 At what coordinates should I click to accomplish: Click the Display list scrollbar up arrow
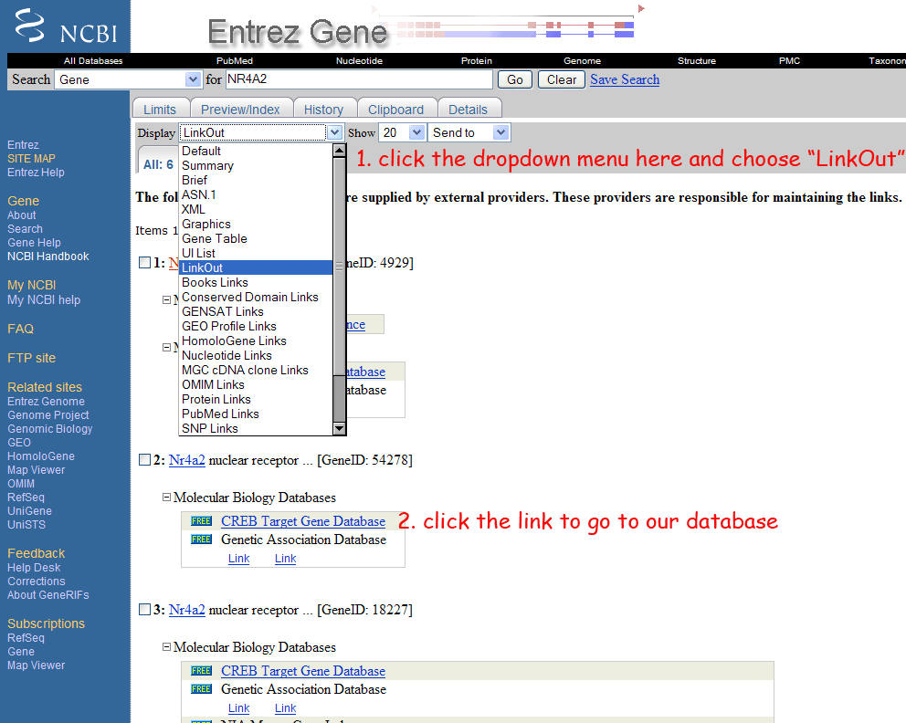pyautogui.click(x=340, y=151)
